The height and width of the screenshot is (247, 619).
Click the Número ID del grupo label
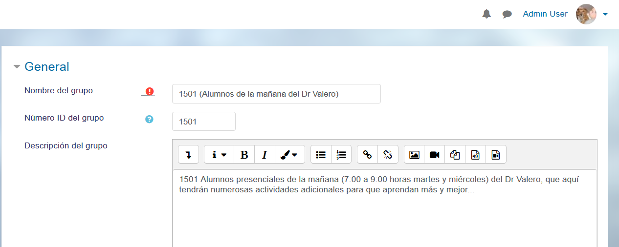coord(64,118)
